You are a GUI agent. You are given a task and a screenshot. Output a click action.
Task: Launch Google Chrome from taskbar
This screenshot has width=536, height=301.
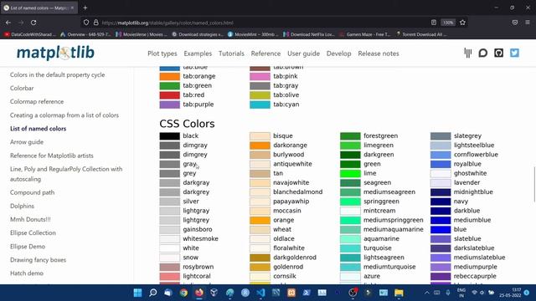point(183,293)
